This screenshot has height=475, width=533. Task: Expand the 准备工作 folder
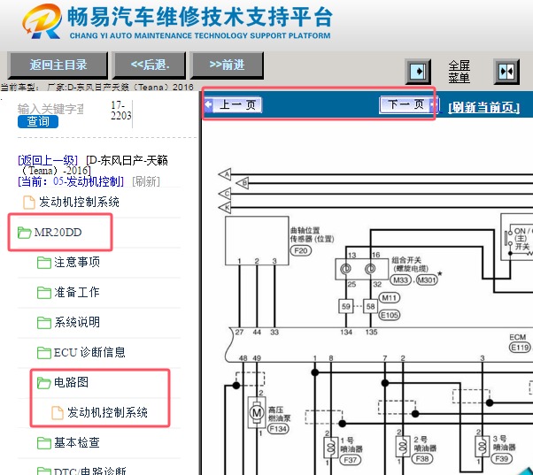point(77,292)
